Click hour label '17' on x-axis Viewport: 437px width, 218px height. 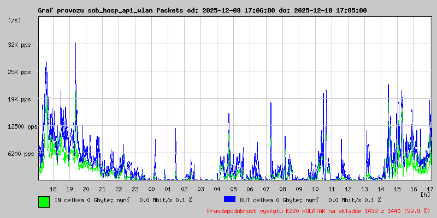pyautogui.click(x=430, y=189)
